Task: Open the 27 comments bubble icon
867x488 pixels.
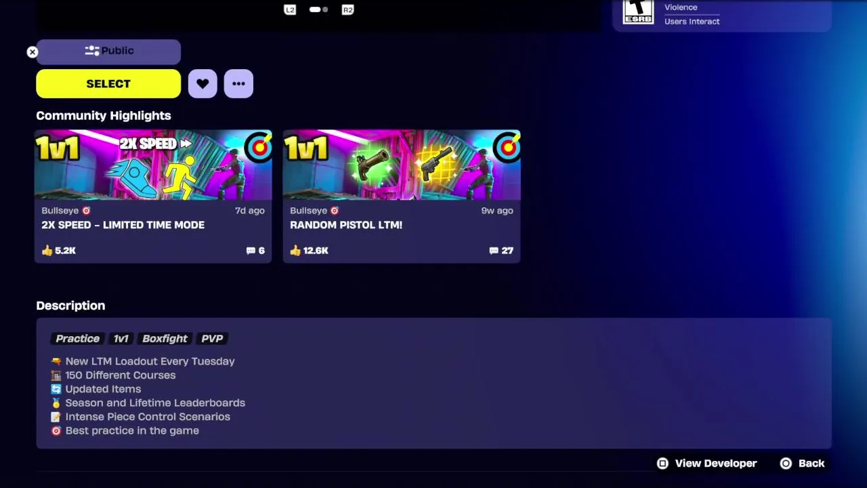Action: (x=493, y=251)
